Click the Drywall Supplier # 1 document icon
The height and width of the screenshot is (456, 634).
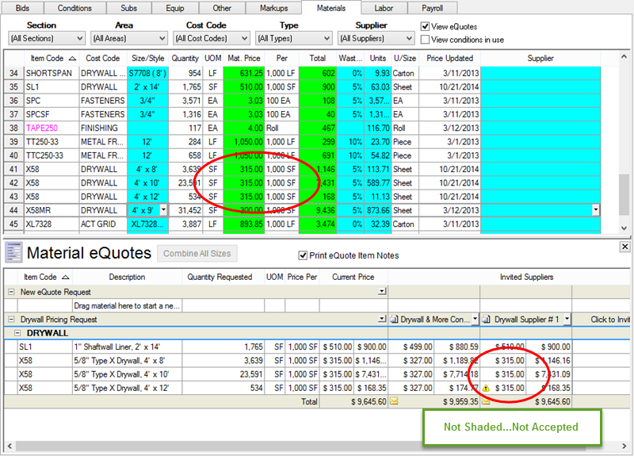click(x=487, y=320)
